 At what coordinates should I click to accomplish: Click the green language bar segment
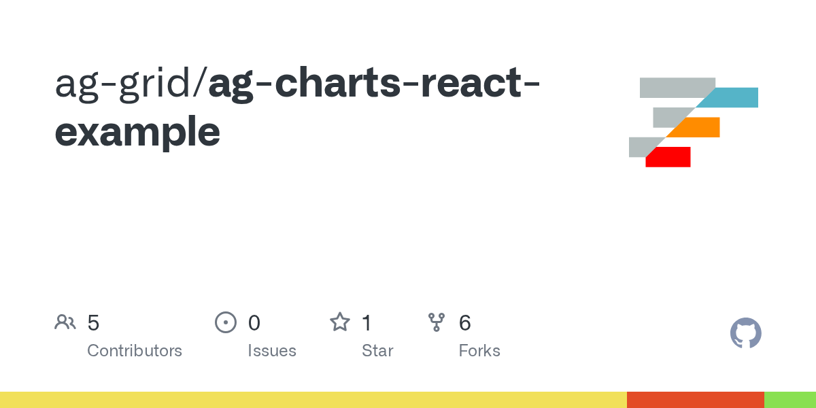[790, 400]
